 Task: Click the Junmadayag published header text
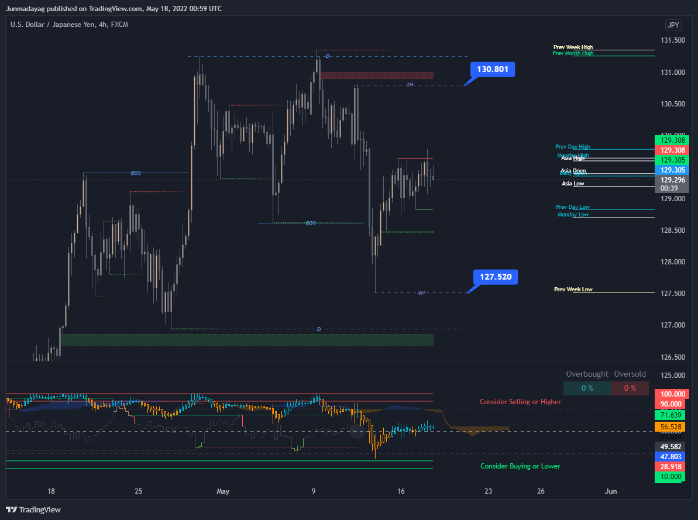pyautogui.click(x=114, y=8)
